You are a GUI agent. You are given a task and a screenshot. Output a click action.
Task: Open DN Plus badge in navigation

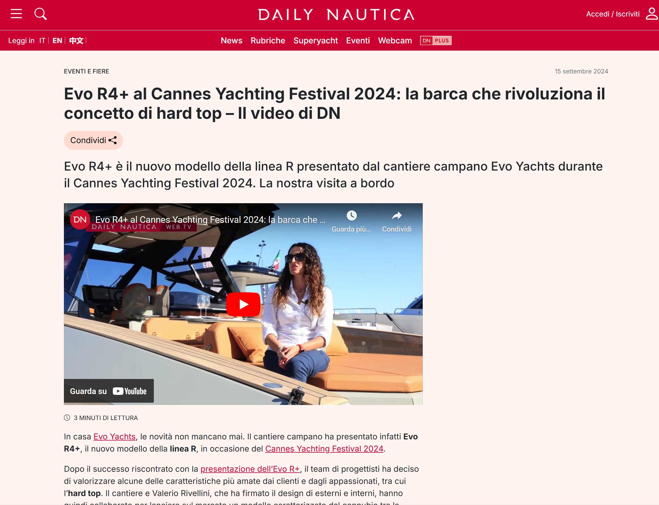pyautogui.click(x=436, y=40)
